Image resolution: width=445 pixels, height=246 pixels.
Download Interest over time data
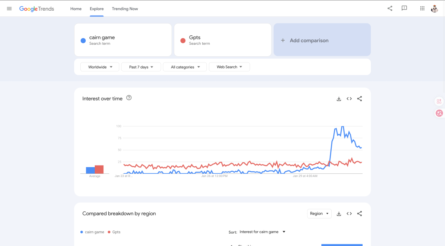339,99
